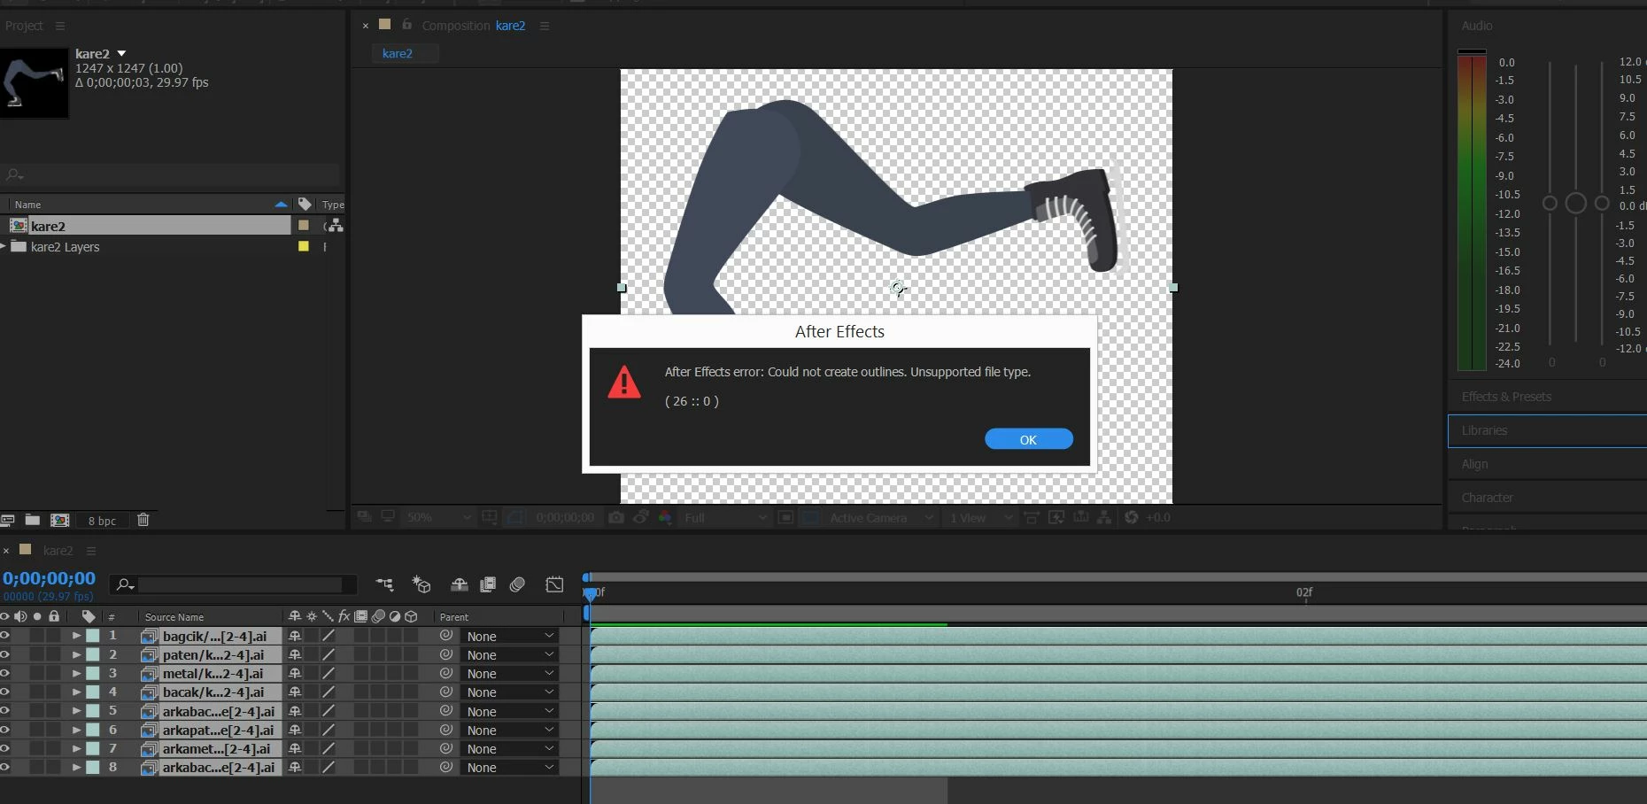Click the yellow label of kare2 Layers

pos(304,246)
